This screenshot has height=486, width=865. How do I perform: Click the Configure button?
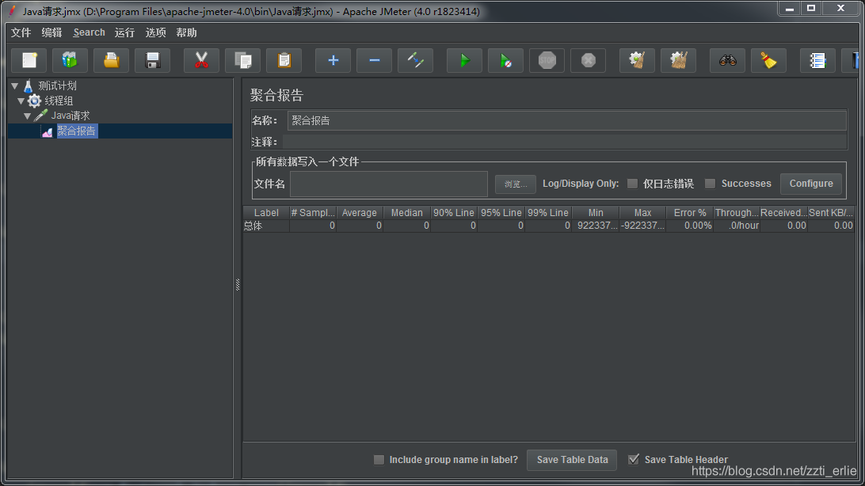point(810,184)
